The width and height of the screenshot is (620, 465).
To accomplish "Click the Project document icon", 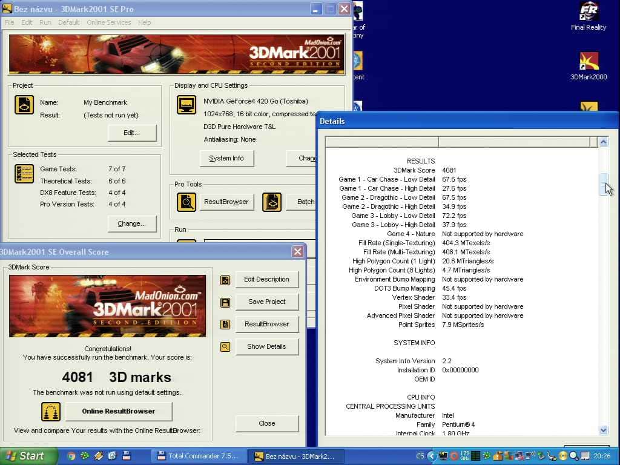I will (24, 105).
